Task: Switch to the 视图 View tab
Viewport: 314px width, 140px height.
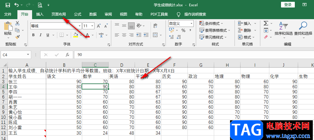Action: pos(123,14)
